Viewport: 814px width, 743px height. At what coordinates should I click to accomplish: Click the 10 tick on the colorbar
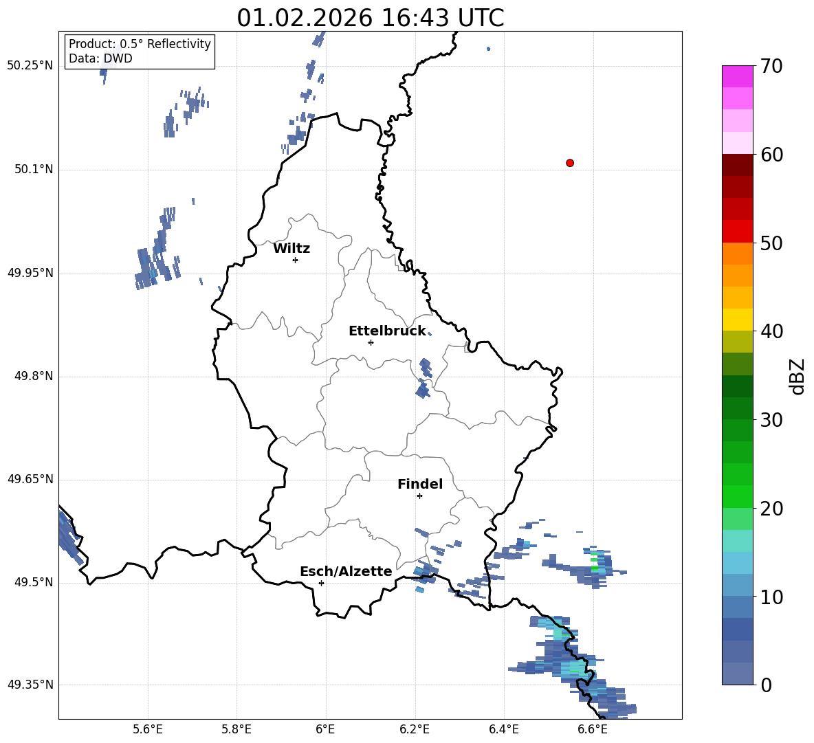pyautogui.click(x=771, y=597)
